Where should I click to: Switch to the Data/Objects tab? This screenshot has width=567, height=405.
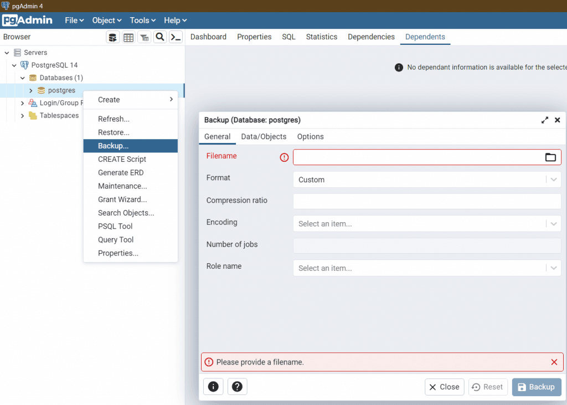click(x=264, y=136)
